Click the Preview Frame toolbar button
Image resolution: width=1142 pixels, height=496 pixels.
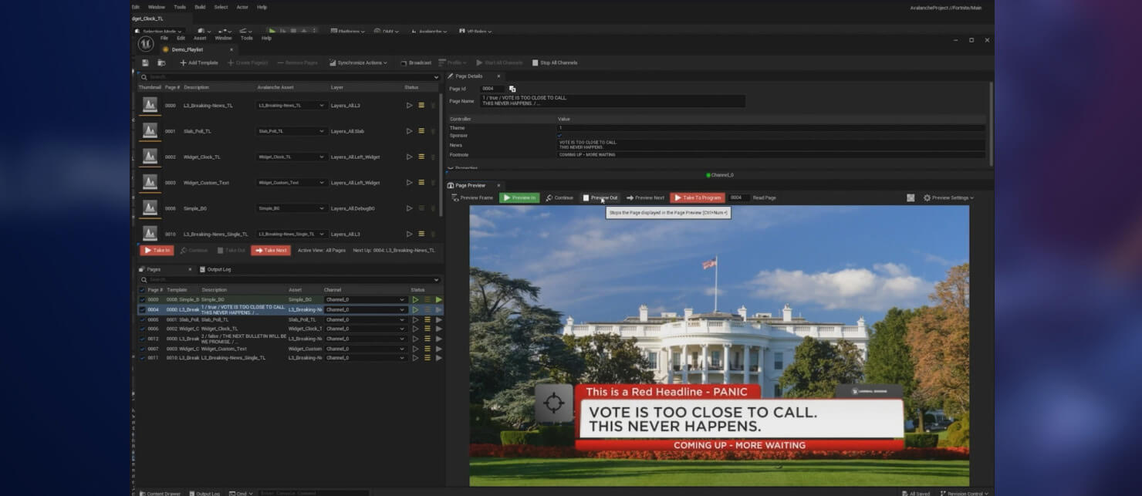(472, 197)
